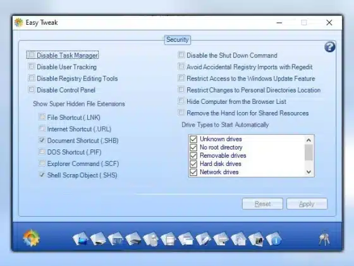354x266 pixels.
Task: Toggle Disable Control Panel checkbox
Action: click(x=32, y=89)
